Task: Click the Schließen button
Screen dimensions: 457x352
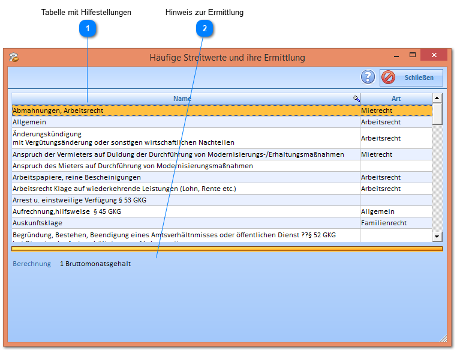Action: (x=411, y=77)
